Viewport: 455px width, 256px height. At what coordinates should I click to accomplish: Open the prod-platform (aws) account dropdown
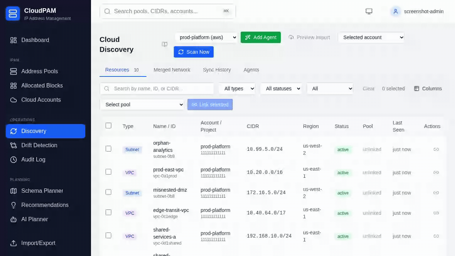(x=206, y=37)
